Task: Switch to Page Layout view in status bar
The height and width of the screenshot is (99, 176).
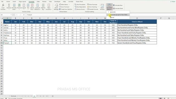Action: [x=164, y=98]
